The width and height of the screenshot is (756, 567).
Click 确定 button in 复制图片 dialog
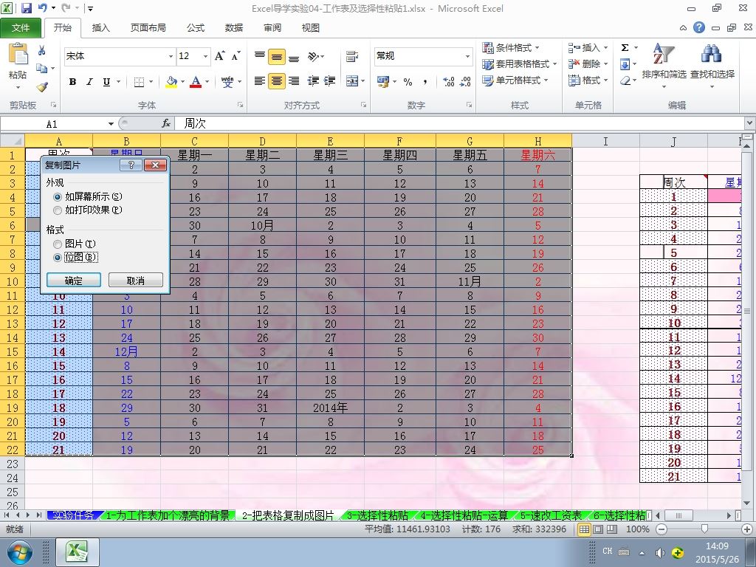[74, 280]
